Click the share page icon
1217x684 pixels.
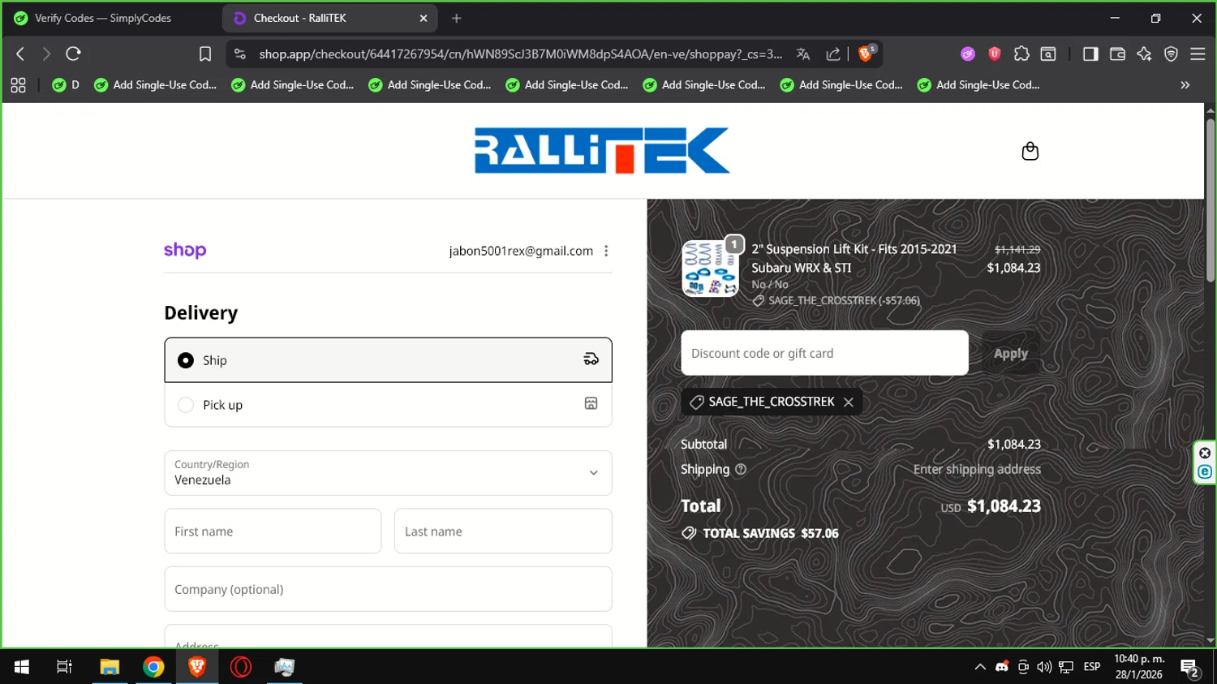[x=833, y=54]
